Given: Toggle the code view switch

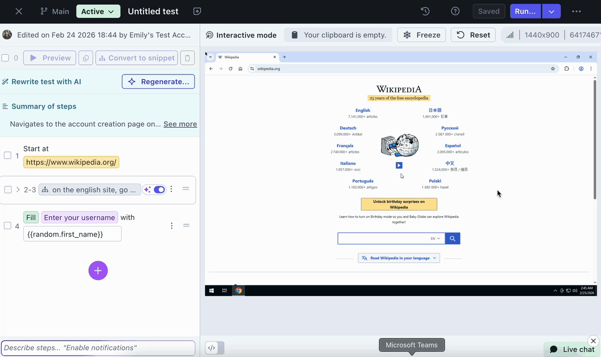Looking at the screenshot, I should (215, 348).
